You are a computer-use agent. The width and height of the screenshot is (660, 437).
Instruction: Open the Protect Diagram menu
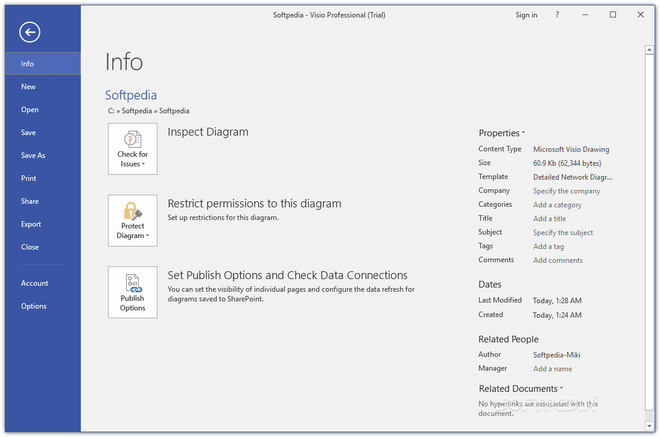(x=133, y=221)
